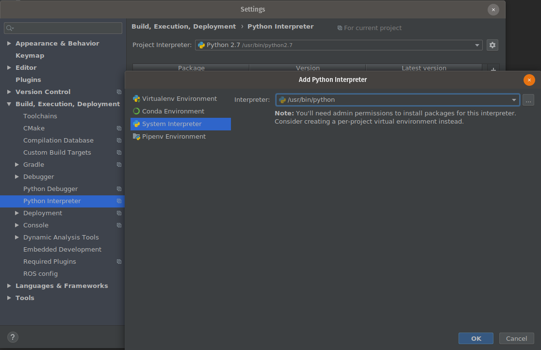Open the Interpreter path dropdown arrow

pos(514,100)
